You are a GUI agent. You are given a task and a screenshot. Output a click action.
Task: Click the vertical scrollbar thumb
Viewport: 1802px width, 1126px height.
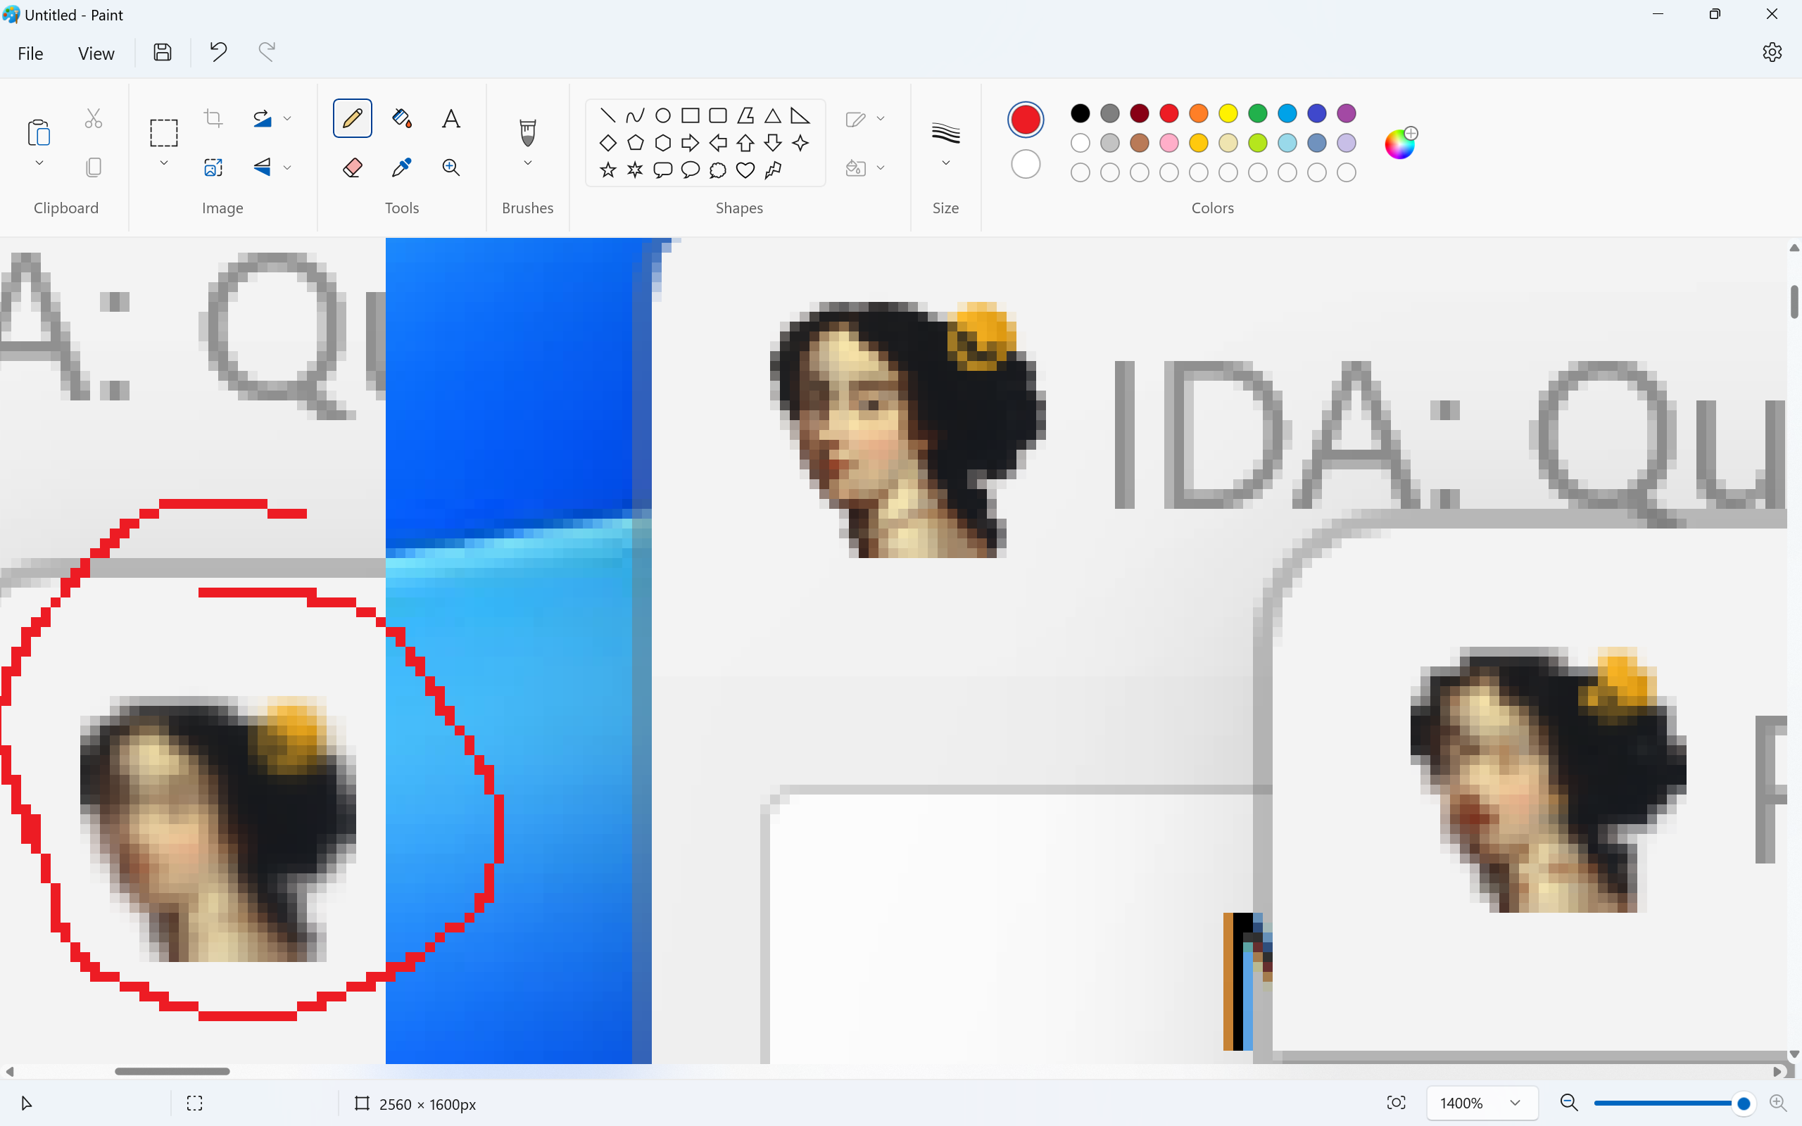click(1794, 302)
